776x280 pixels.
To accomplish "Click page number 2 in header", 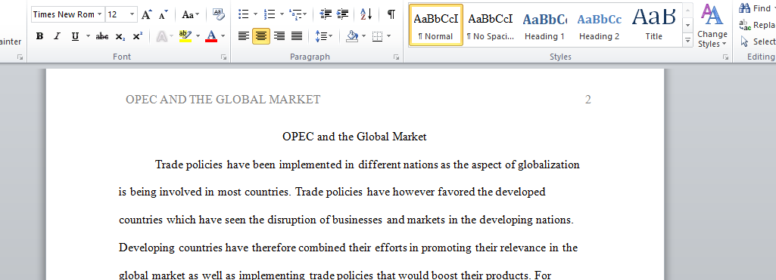I will click(x=588, y=100).
